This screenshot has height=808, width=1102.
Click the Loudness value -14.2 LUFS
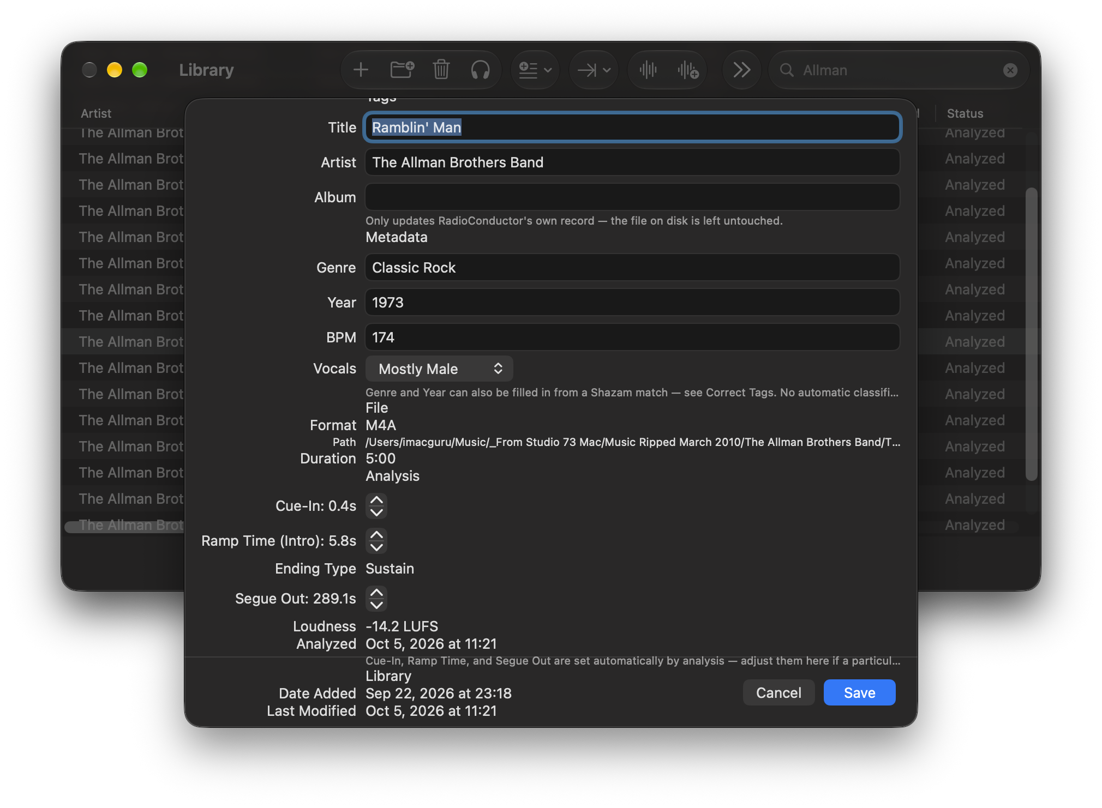click(x=402, y=626)
